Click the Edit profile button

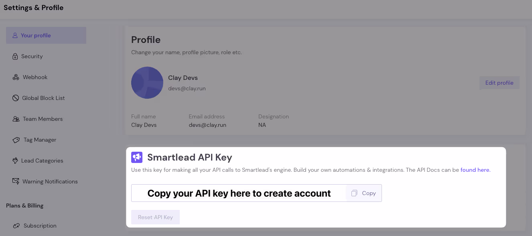pyautogui.click(x=500, y=83)
